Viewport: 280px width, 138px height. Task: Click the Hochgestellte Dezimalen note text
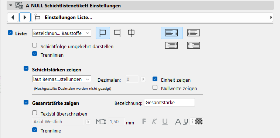pyautogui.click(x=72, y=89)
